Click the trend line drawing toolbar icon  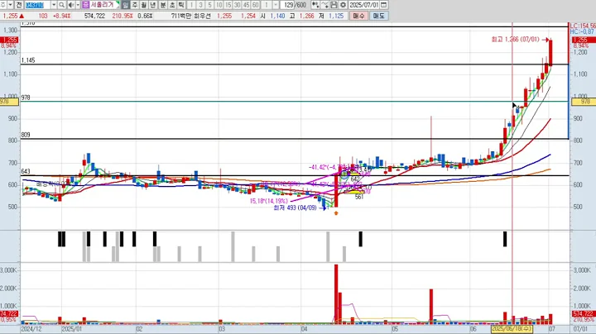pyautogui.click(x=324, y=5)
